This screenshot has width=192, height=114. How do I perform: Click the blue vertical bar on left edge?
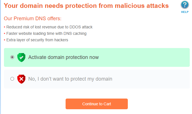(x=1, y=56)
